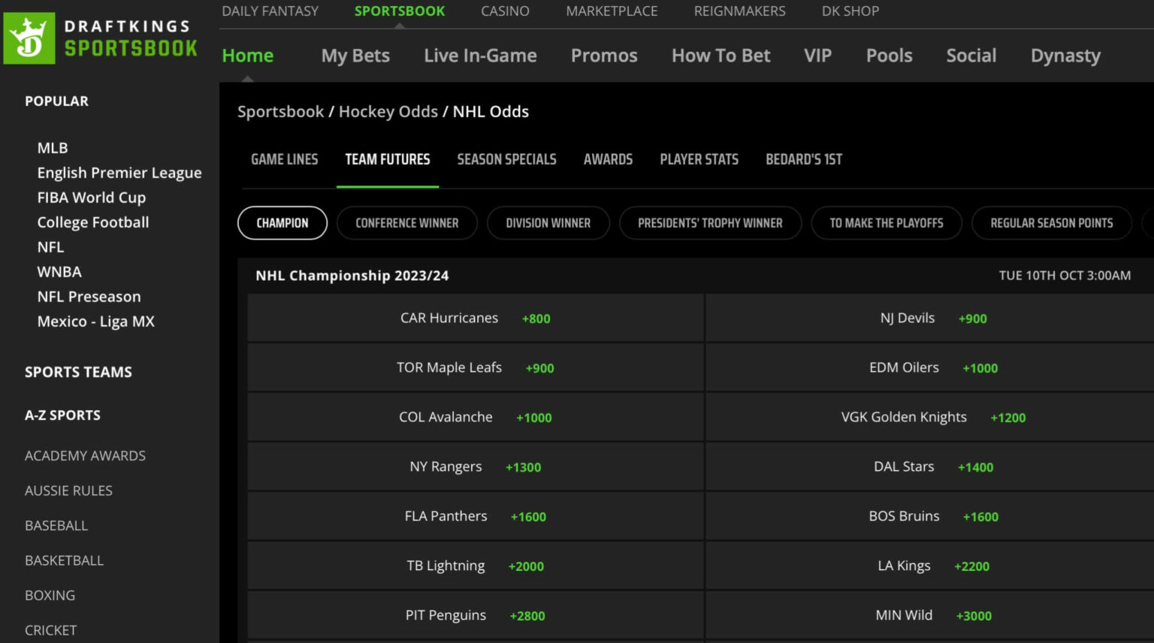This screenshot has width=1154, height=643.
Task: Click the NHL Championship 2023/24 heading
Action: (x=352, y=276)
